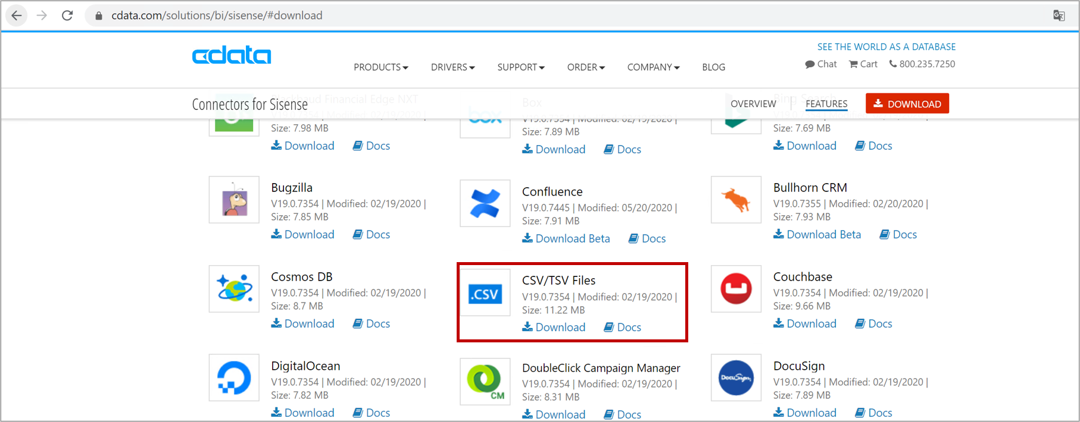
Task: Open Docs for Bullhorn CRM
Action: pos(898,234)
